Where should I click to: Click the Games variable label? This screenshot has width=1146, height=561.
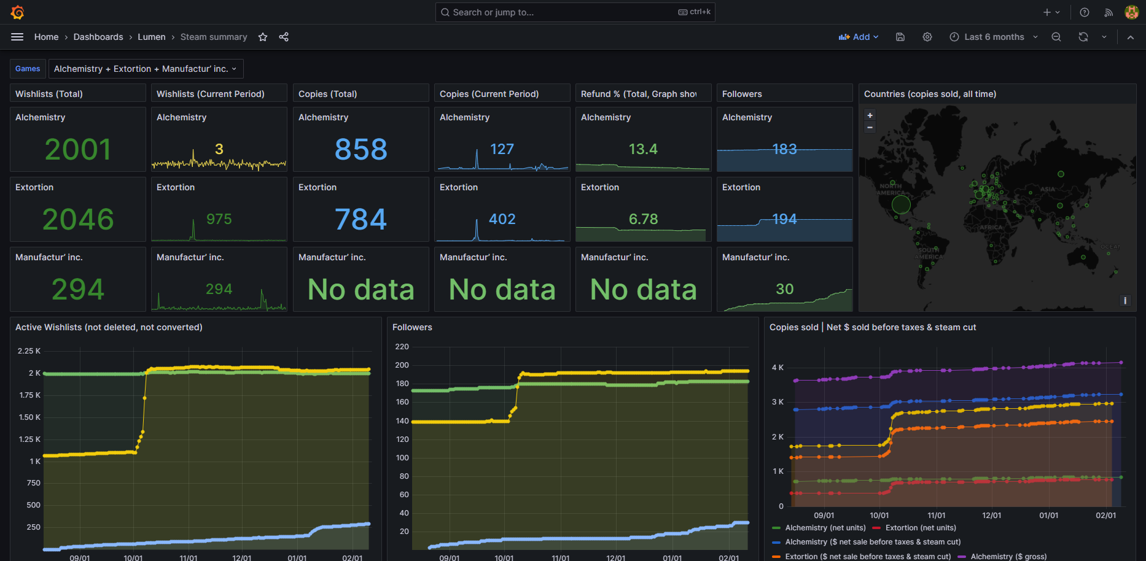[28, 69]
